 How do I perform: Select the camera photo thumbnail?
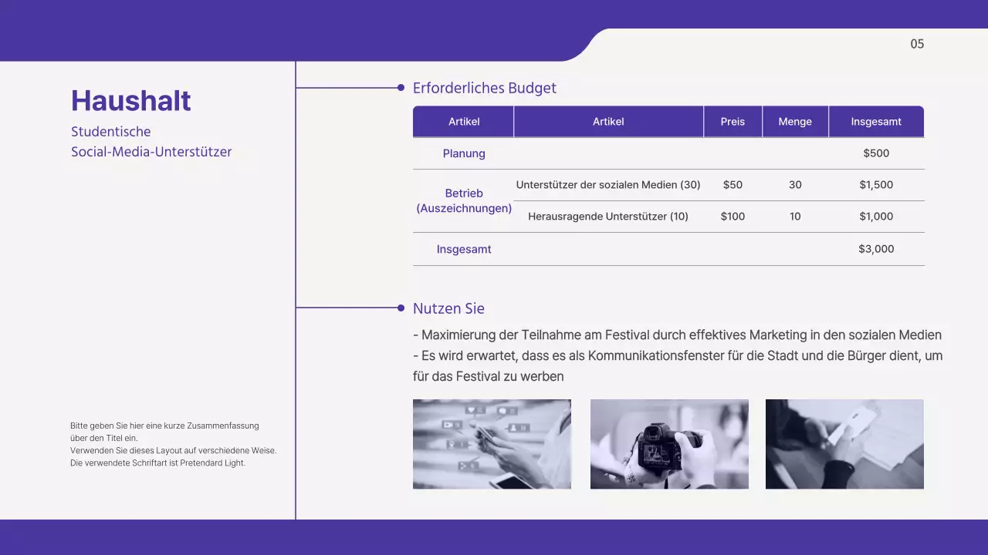point(669,444)
